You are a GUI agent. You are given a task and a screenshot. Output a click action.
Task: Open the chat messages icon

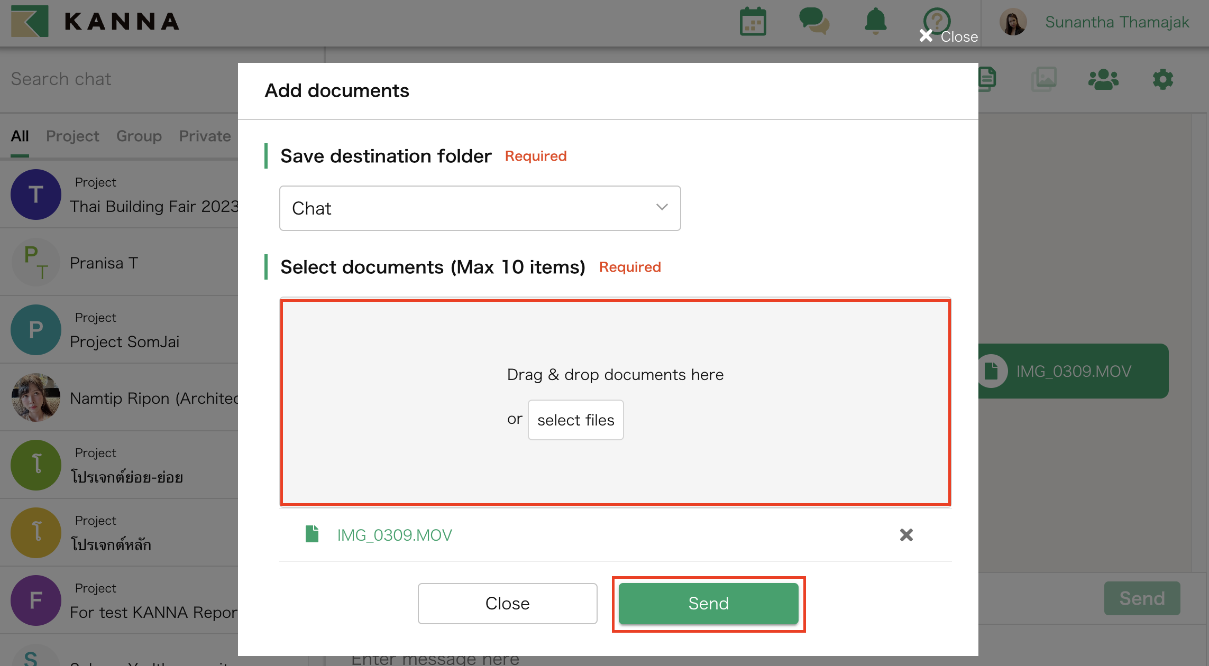click(x=813, y=21)
